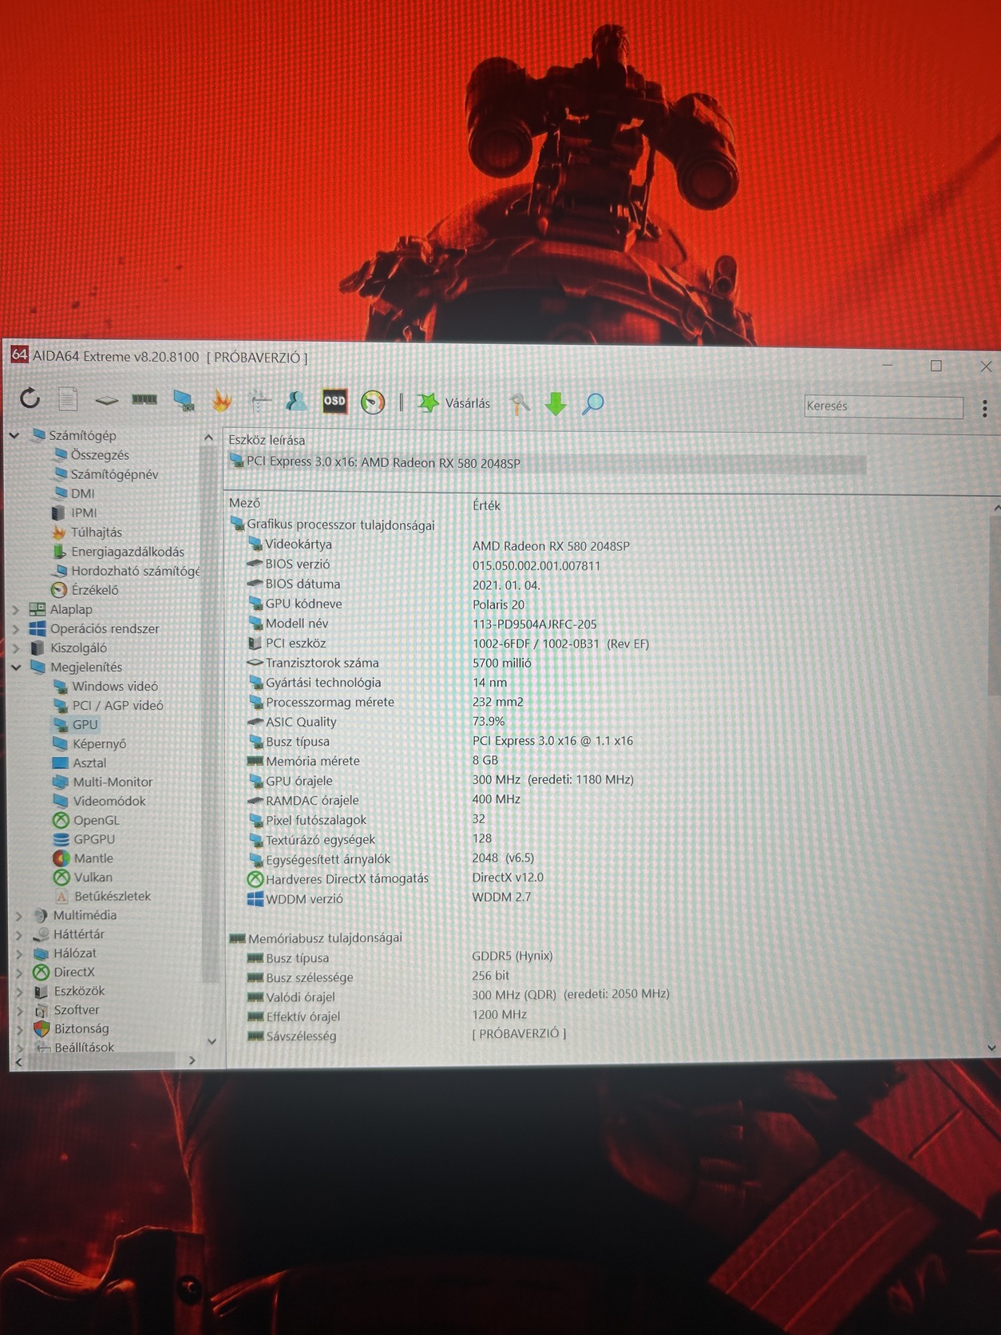
Task: Open the OSD panel icon
Action: coord(334,401)
